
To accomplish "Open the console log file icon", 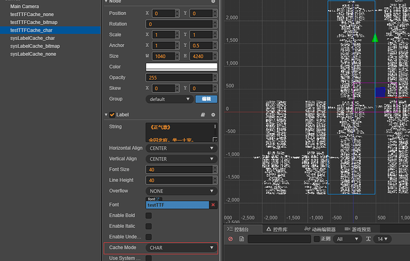I will point(241,239).
